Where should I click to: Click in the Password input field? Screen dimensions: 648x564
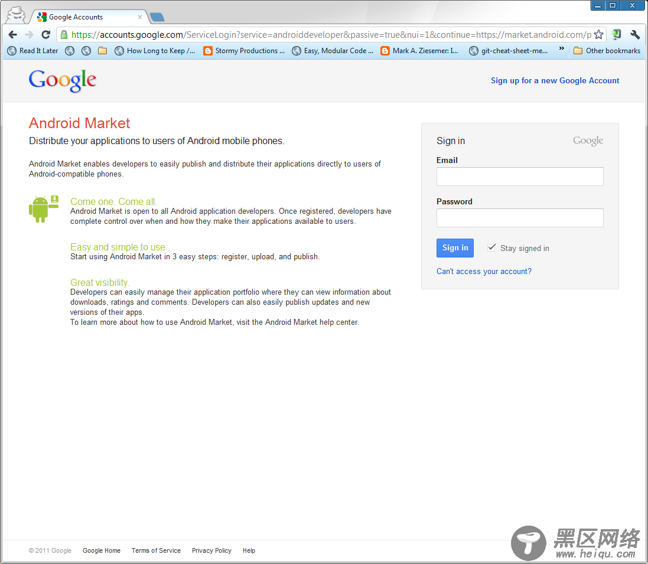click(x=520, y=218)
